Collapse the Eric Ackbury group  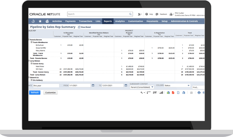pos(32,80)
